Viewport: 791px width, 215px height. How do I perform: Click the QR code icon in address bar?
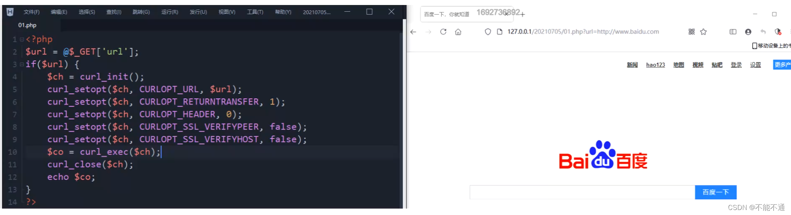tap(692, 32)
